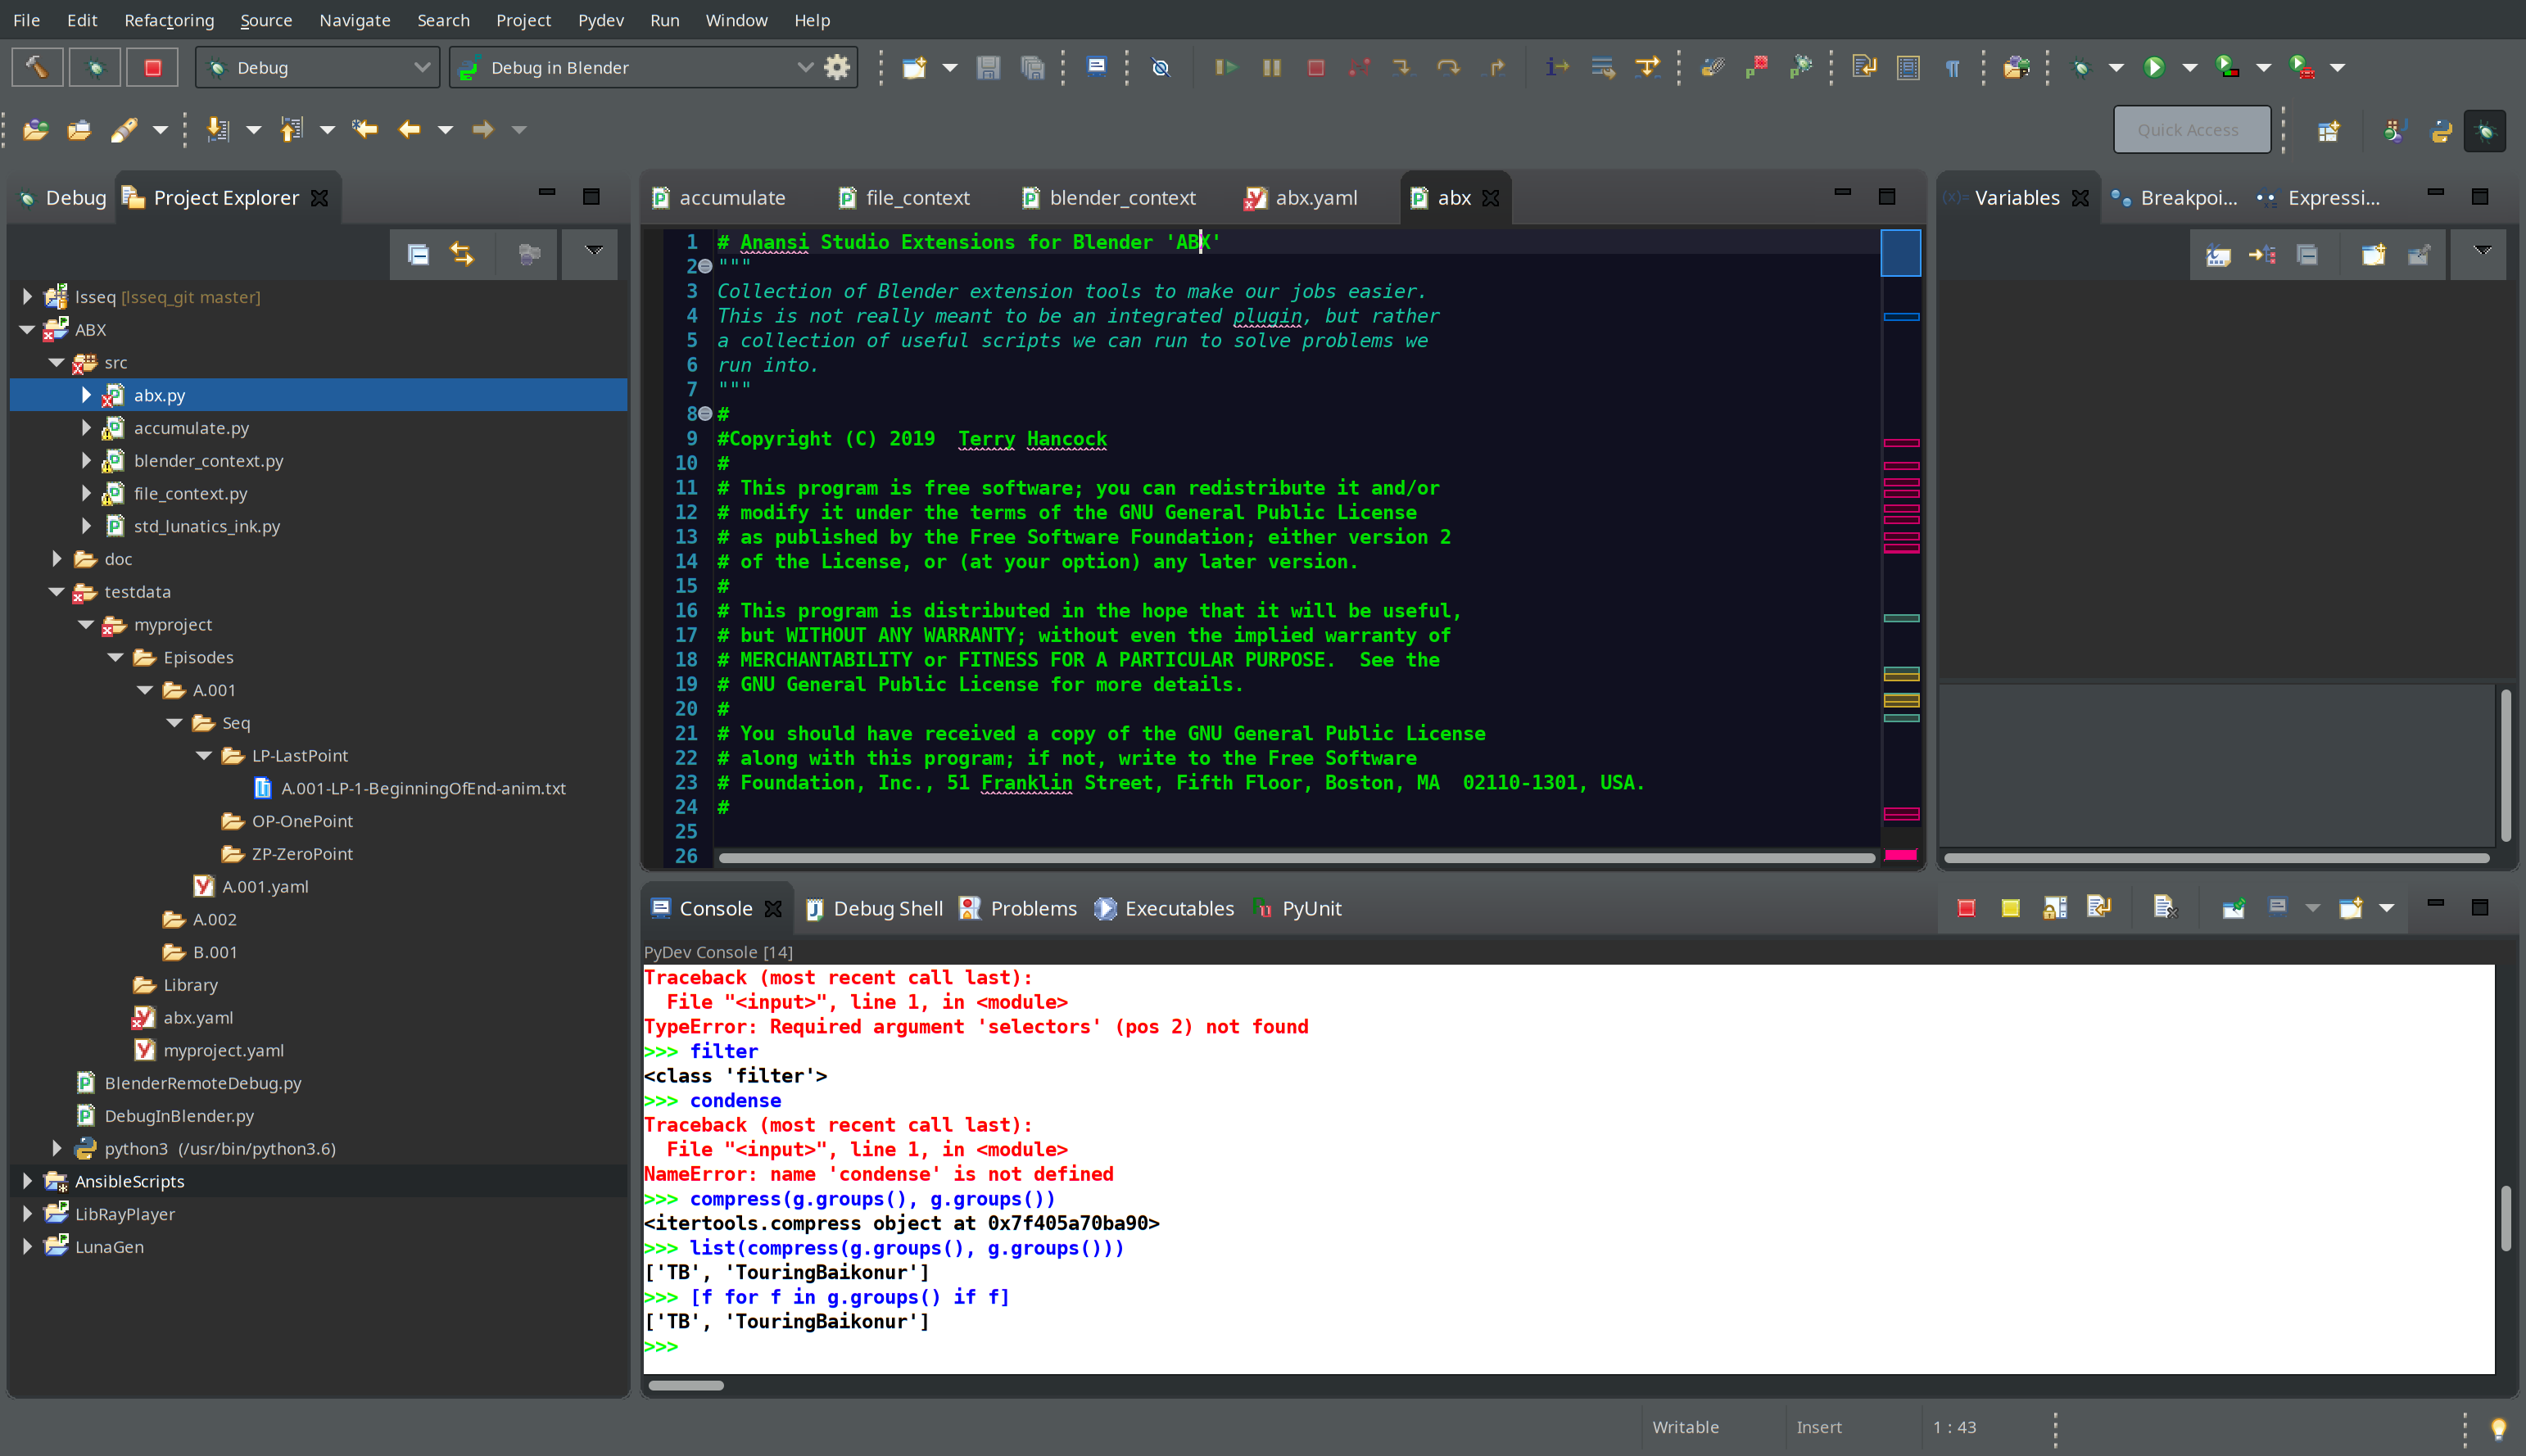Viewport: 2526px width, 1456px height.
Task: Open launch configuration gear settings
Action: click(x=836, y=67)
